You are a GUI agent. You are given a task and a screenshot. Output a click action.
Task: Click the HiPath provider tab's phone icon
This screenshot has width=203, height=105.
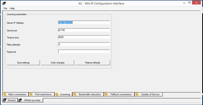point(20,100)
